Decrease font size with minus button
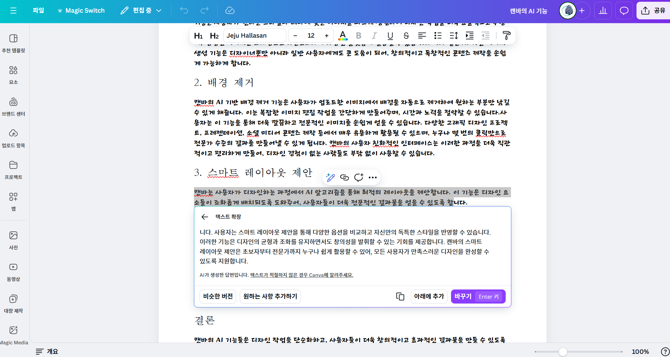Screen dimensions: 670x357 click(296, 36)
